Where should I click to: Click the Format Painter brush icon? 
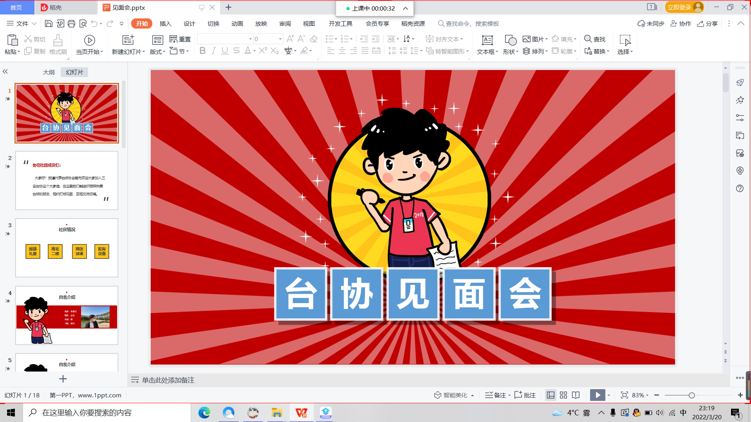[x=58, y=41]
